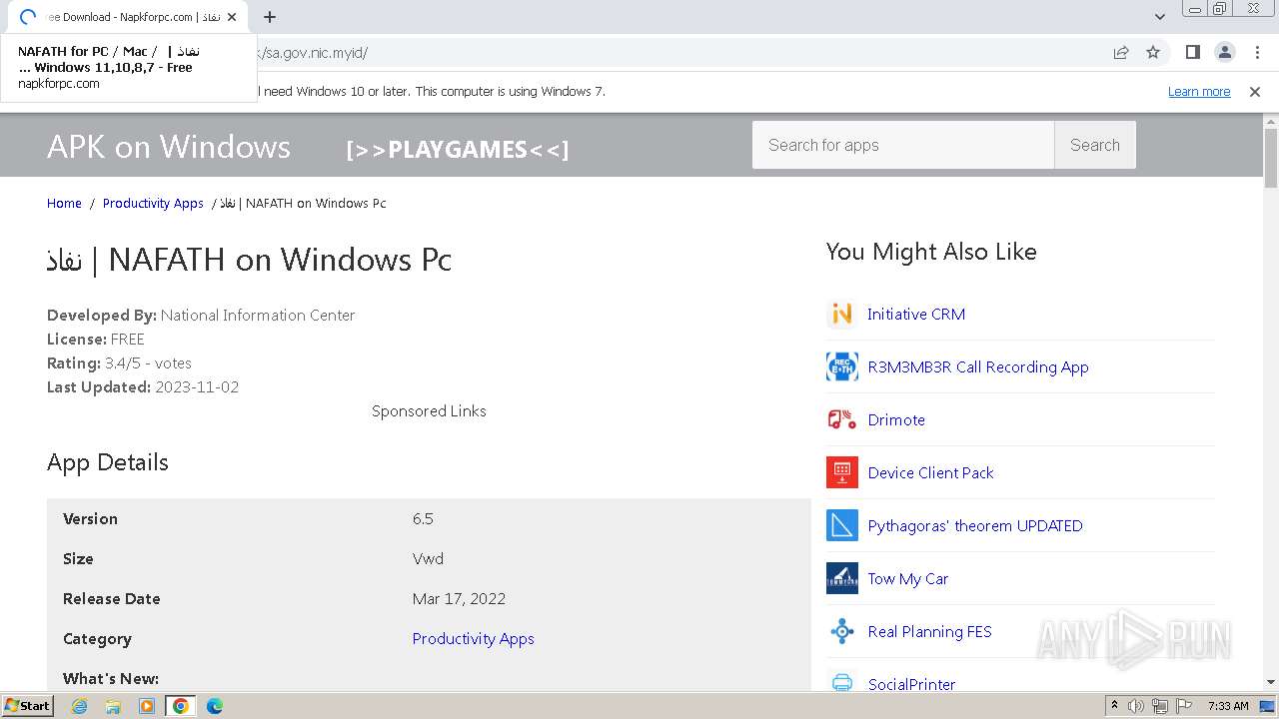Viewport: 1279px width, 719px height.
Task: Toggle the browser side panel
Action: (x=1192, y=52)
